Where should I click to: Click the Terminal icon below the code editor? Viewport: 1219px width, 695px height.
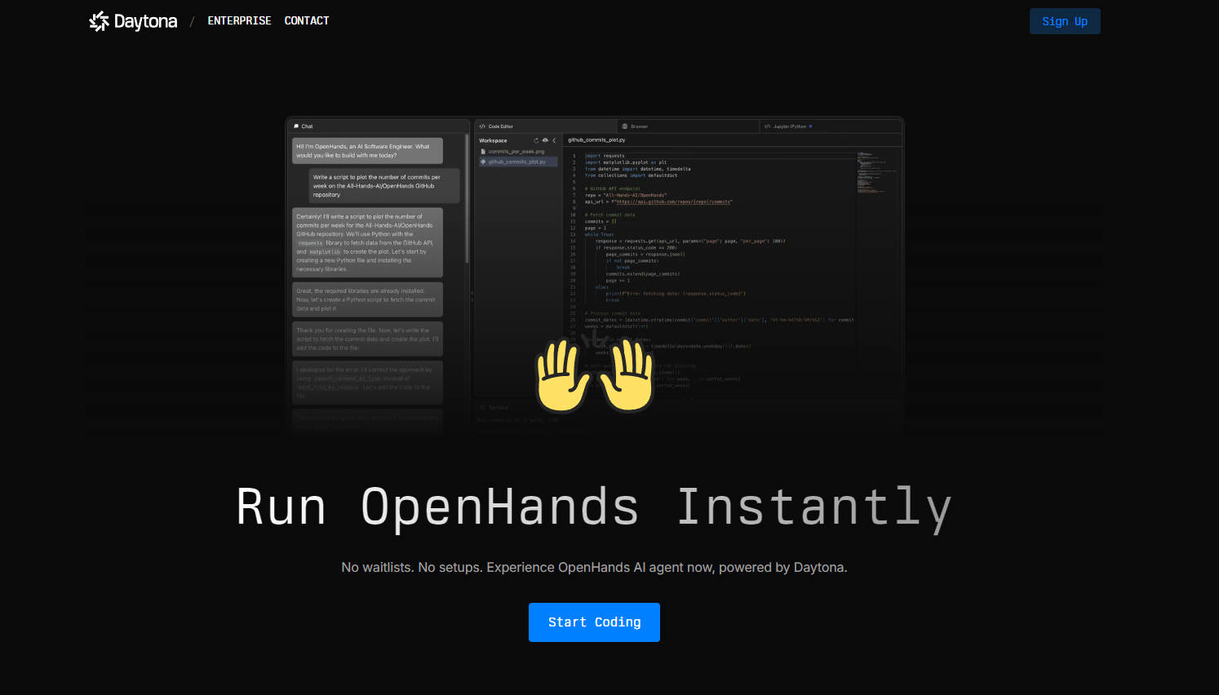pyautogui.click(x=481, y=406)
